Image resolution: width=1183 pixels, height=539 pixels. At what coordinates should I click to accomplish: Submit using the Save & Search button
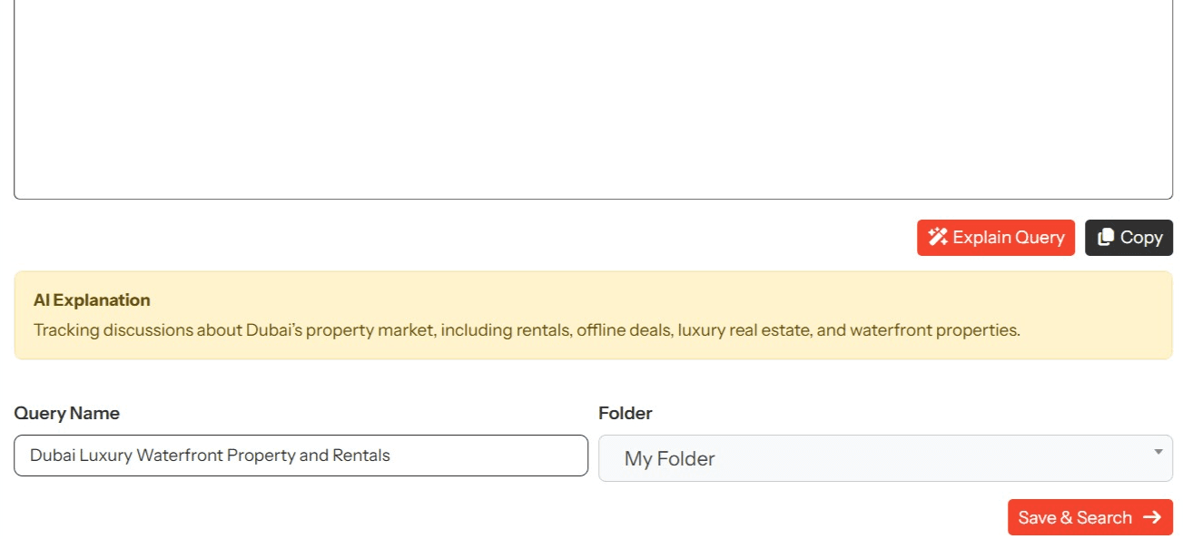(1089, 517)
